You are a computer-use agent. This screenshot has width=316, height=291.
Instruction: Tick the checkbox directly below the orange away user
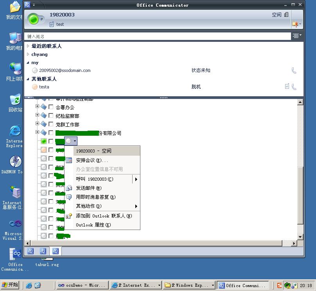[x=51, y=158]
